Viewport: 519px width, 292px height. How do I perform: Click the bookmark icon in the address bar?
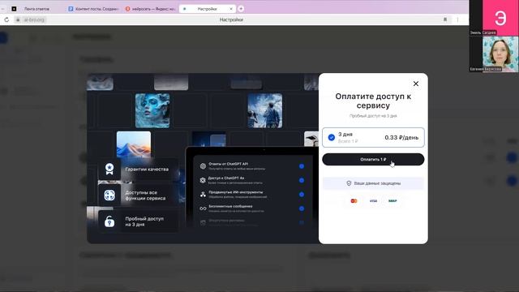pos(445,19)
